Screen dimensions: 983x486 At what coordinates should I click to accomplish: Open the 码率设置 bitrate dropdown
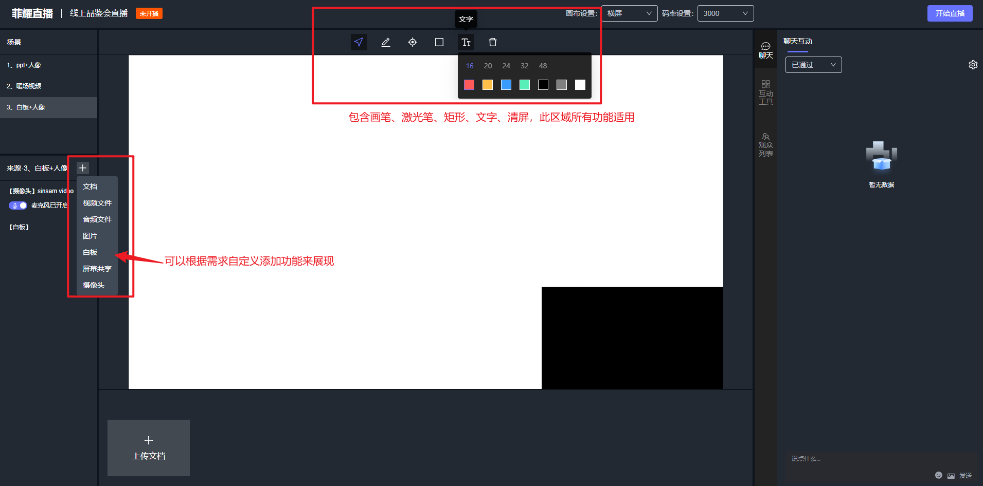coord(725,13)
